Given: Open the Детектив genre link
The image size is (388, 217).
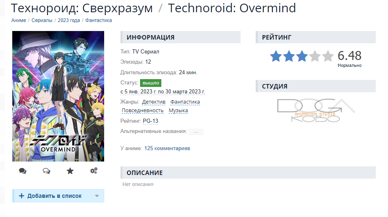Looking at the screenshot, I should (x=154, y=102).
